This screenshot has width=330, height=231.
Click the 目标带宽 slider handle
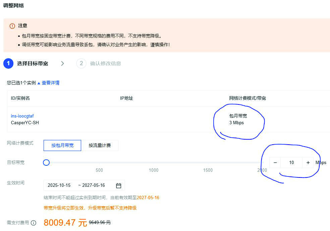[46, 163]
